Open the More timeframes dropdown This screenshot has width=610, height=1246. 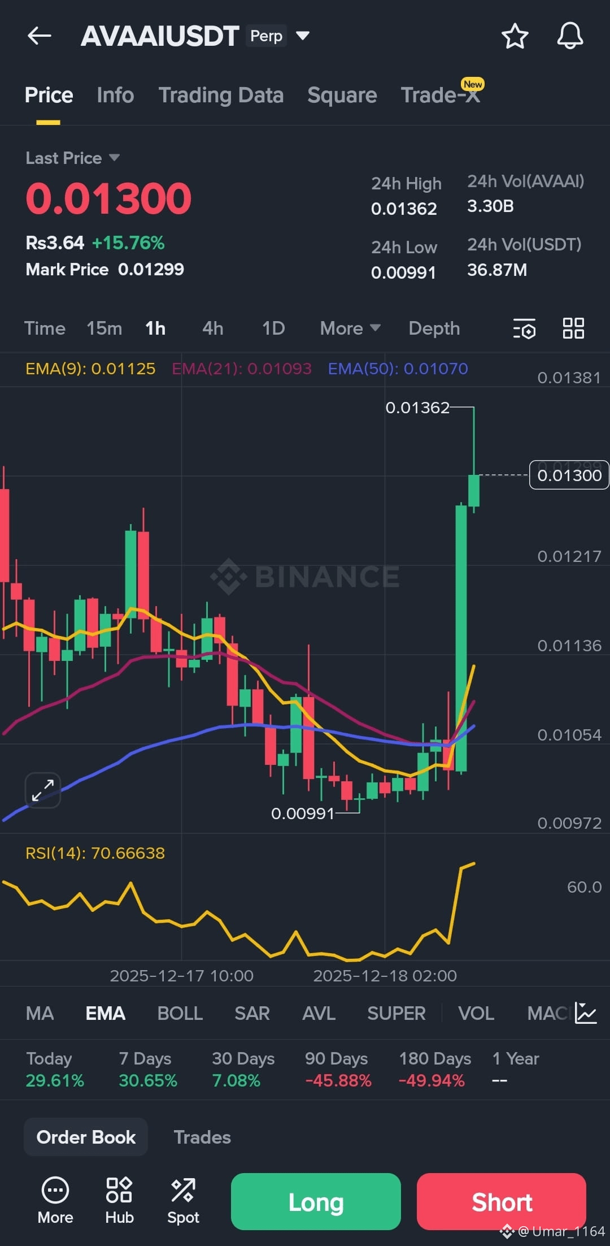point(350,328)
